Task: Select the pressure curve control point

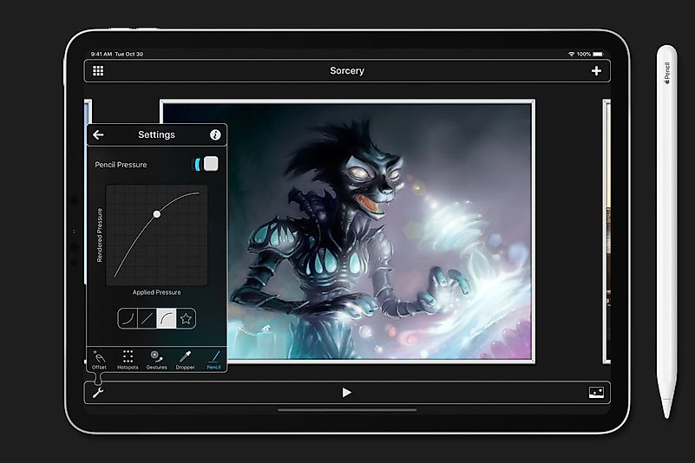Action: (x=157, y=214)
